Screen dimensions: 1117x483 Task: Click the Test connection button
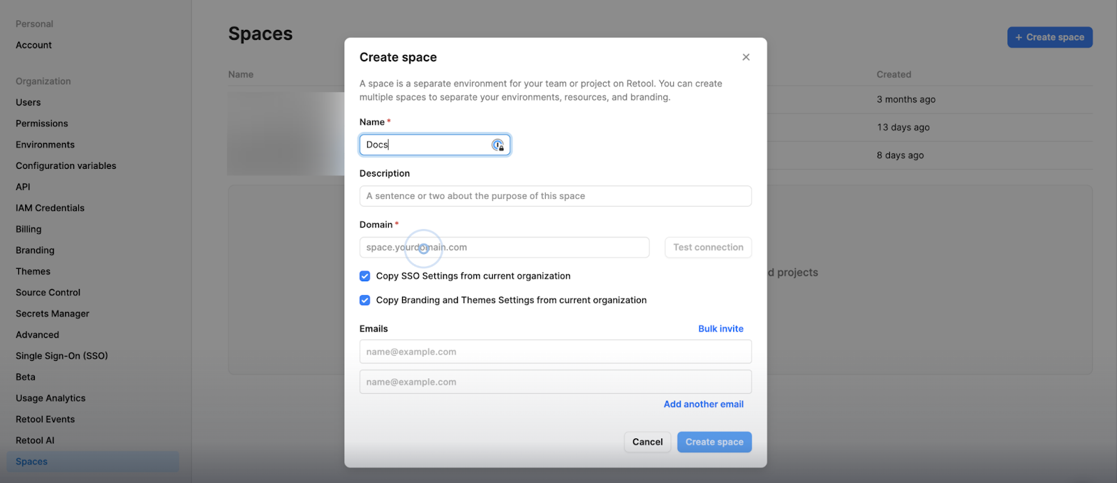[708, 248]
